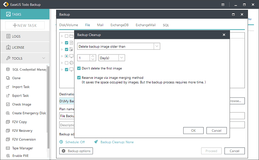Viewport: 259px width, 160px height.
Task: Click the Schedule clock icon
Action: [61, 142]
